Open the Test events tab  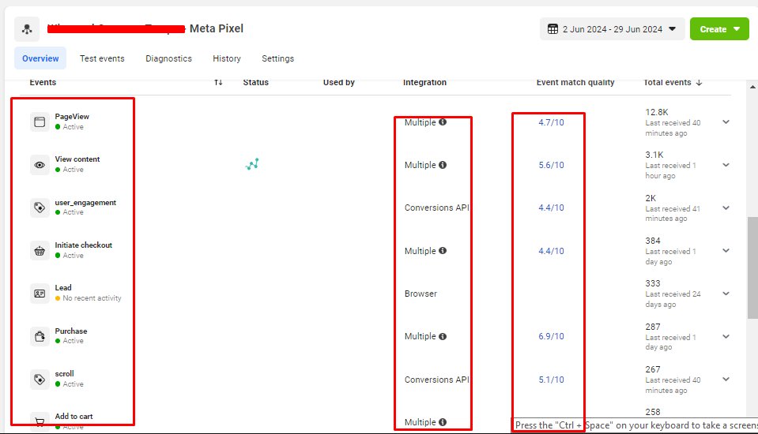point(102,58)
